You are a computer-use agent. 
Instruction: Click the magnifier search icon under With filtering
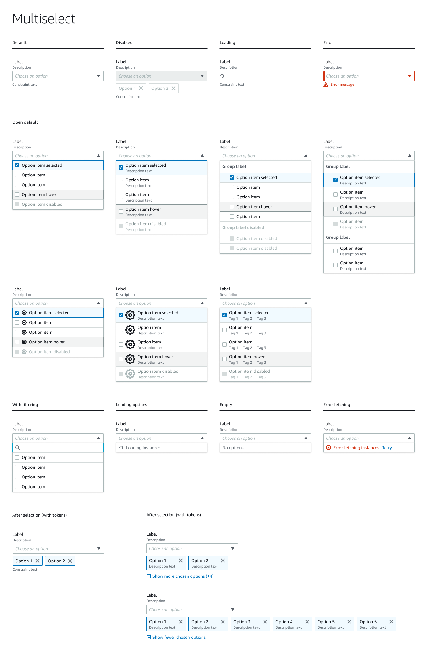pyautogui.click(x=17, y=448)
